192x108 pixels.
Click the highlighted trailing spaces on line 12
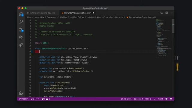click(37, 51)
